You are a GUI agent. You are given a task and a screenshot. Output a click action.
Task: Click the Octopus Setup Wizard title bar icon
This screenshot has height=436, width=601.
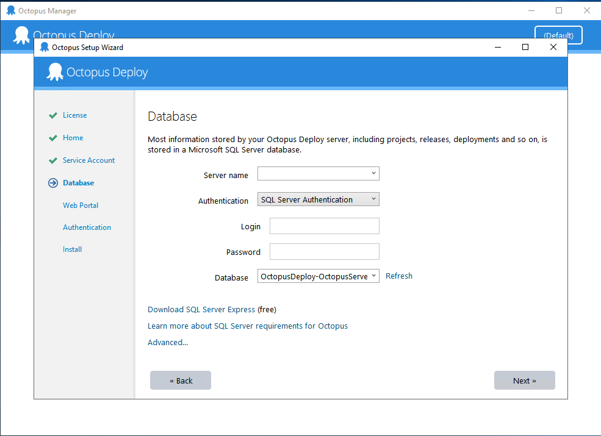[45, 47]
